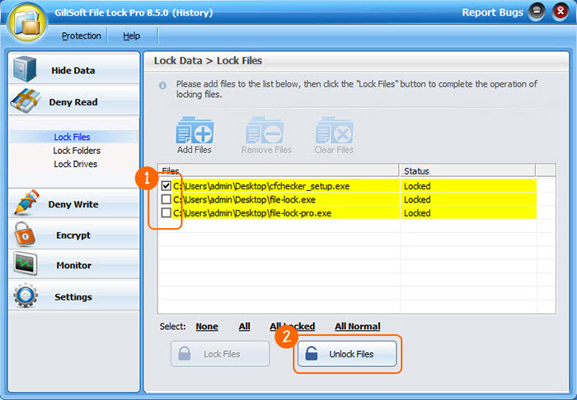This screenshot has width=577, height=400.
Task: Select Lock Drives in the sidebar
Action: click(76, 164)
